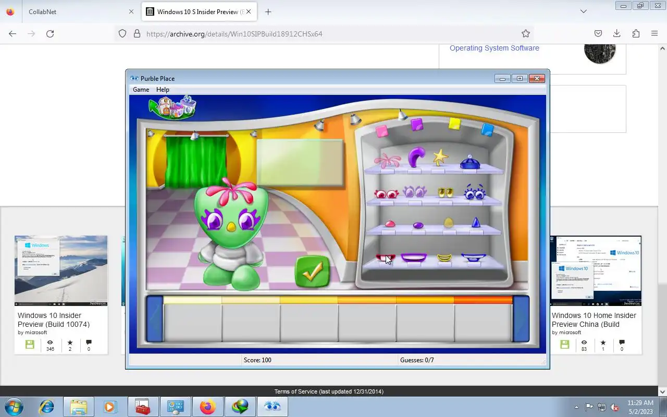Open the Operating System Software link
Screen dimensions: 667x417
click(495, 48)
